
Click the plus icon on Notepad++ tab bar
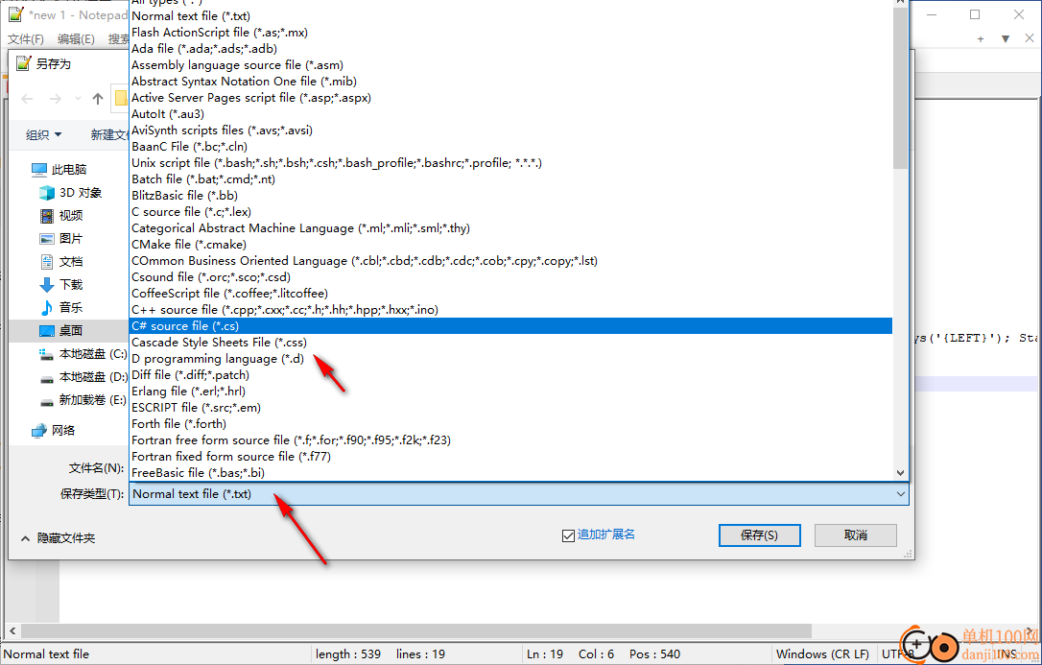tap(981, 39)
